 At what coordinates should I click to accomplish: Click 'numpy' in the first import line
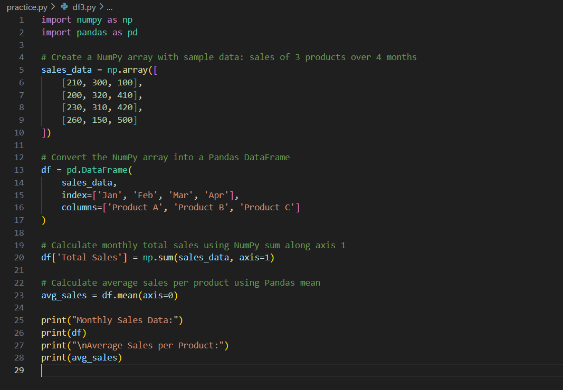point(89,20)
